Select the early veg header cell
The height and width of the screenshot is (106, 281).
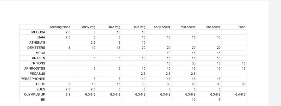pyautogui.click(x=84, y=27)
